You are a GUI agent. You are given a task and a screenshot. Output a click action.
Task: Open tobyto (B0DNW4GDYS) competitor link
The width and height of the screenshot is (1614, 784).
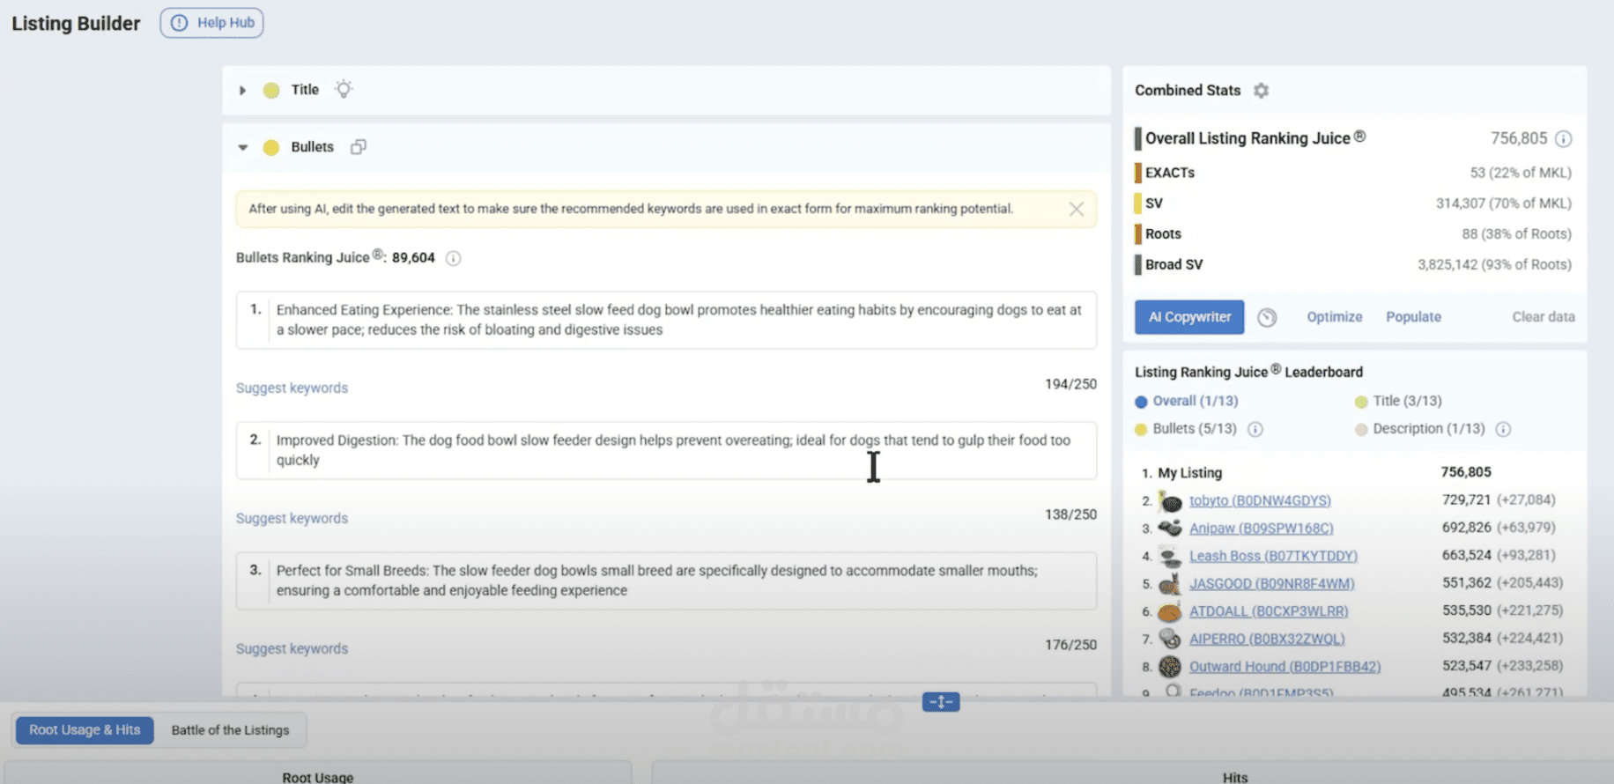click(1259, 500)
